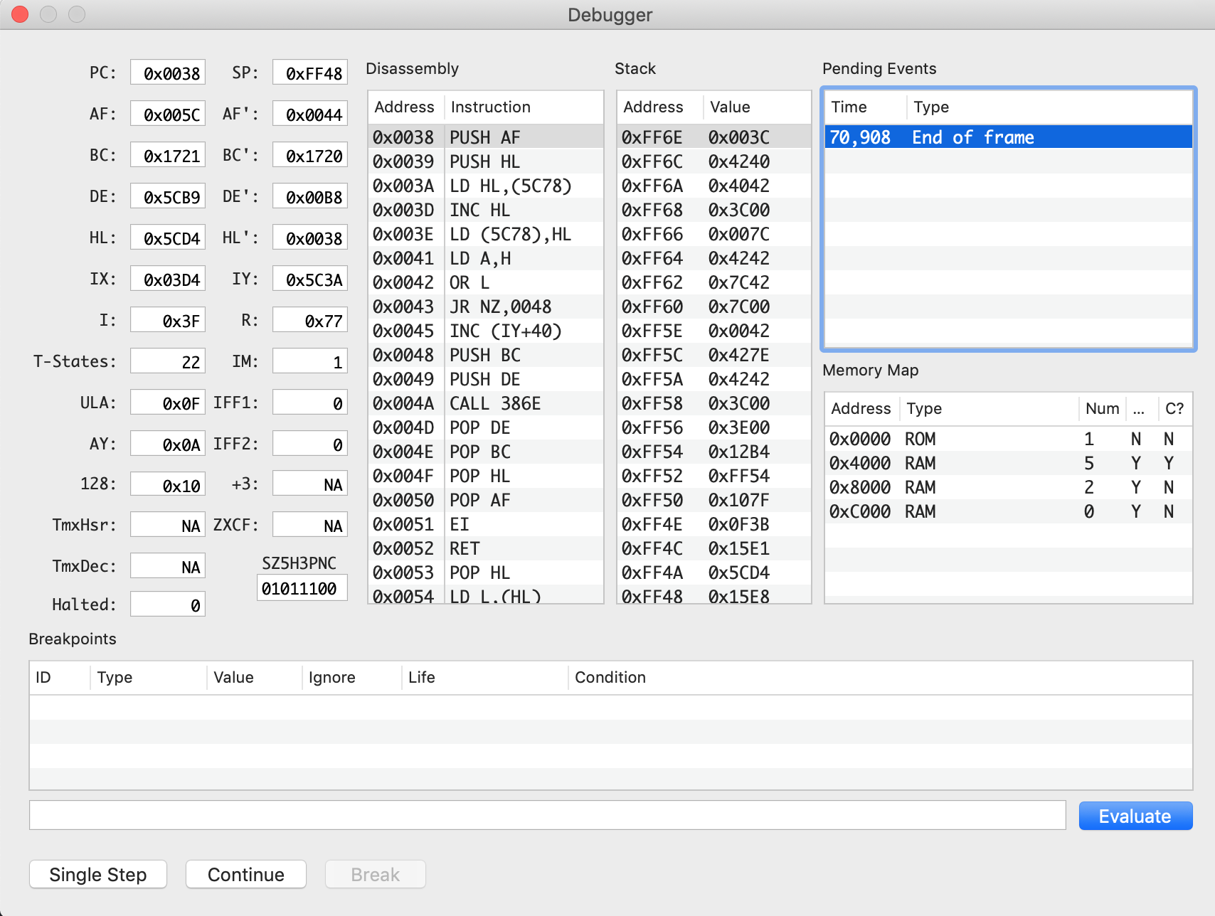This screenshot has width=1215, height=916.
Task: Select disassembly row JR NZ,0048
Action: coord(486,306)
